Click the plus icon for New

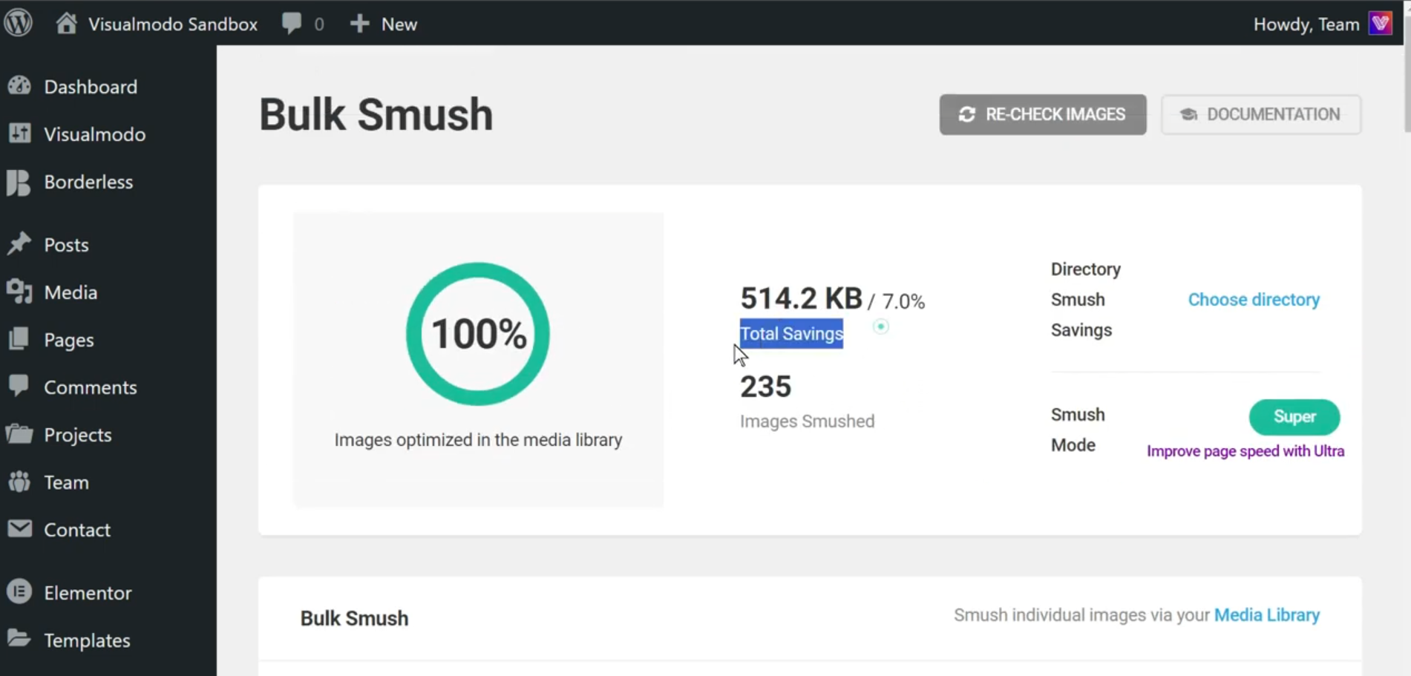359,24
